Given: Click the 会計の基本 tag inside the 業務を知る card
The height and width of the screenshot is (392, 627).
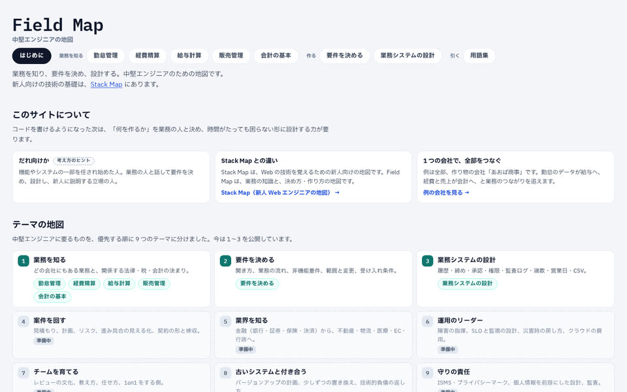Looking at the screenshot, I should pos(52,297).
